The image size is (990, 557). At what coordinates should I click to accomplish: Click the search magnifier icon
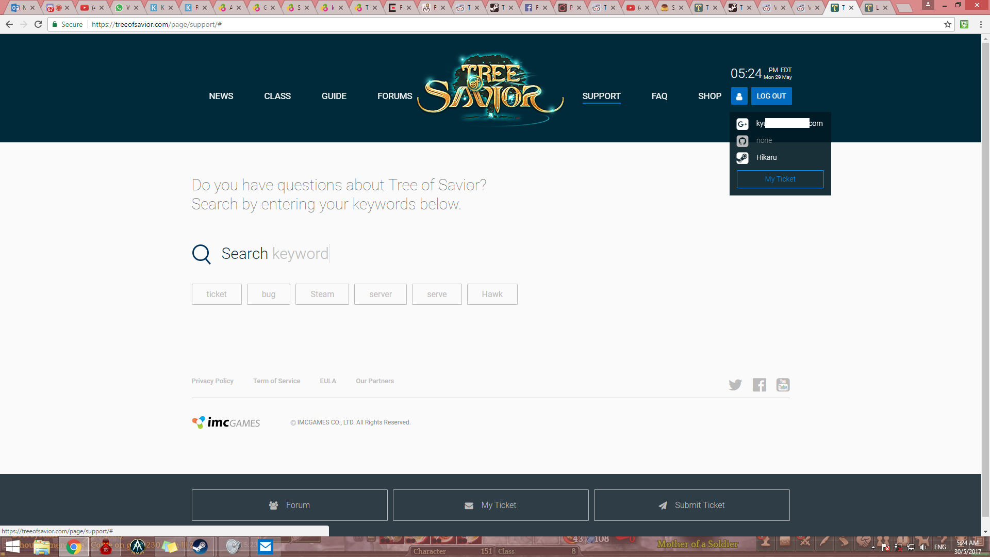point(201,254)
